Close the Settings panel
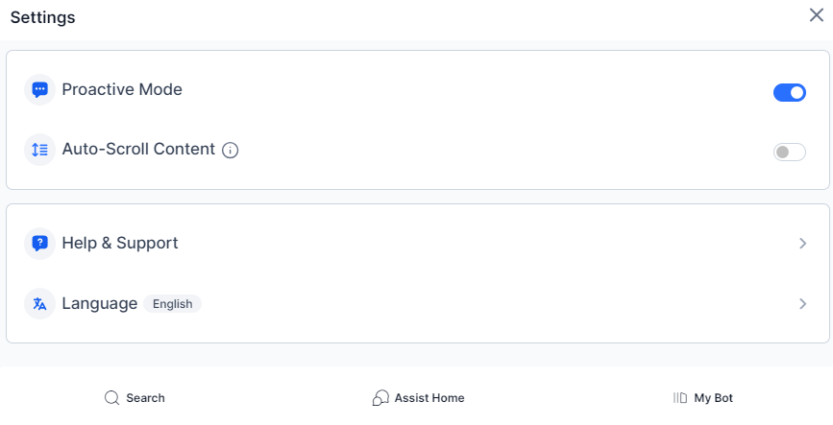The image size is (833, 425). (x=817, y=14)
